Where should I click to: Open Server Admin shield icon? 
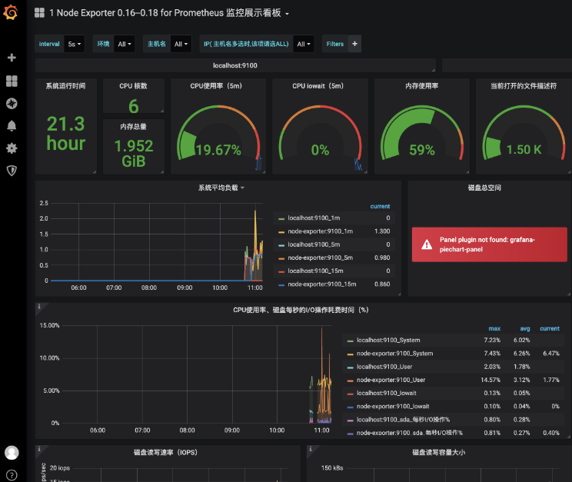pos(12,171)
